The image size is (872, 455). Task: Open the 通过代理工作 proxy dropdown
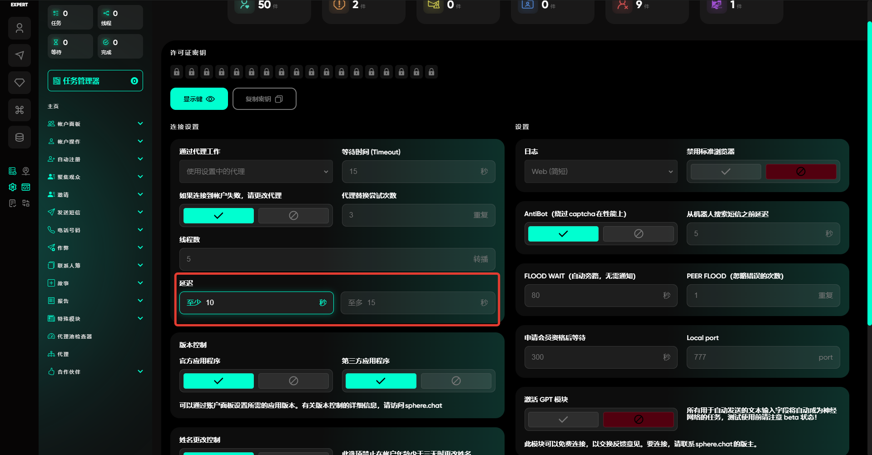(x=256, y=172)
